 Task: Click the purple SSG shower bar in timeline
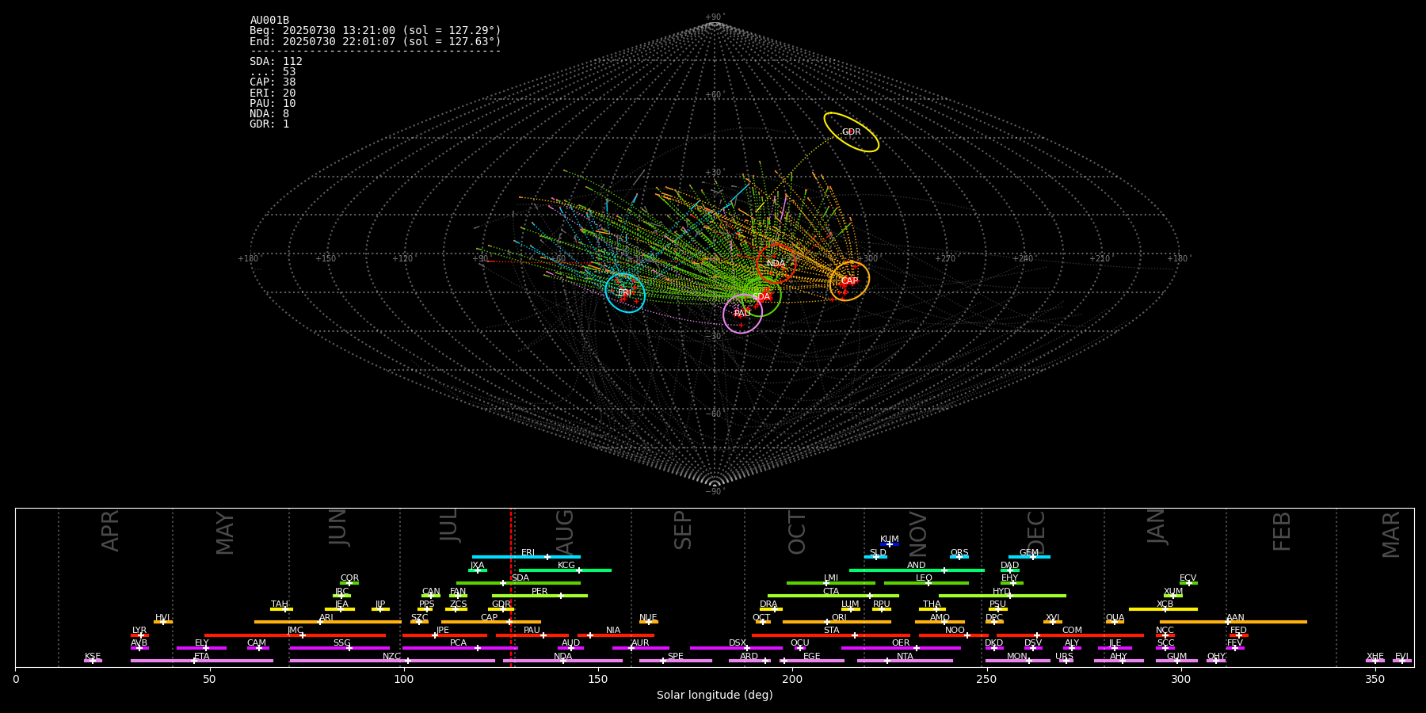(x=339, y=648)
